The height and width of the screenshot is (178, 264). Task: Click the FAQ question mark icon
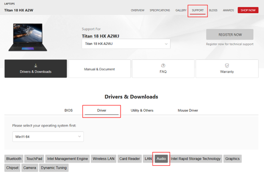[x=163, y=65]
